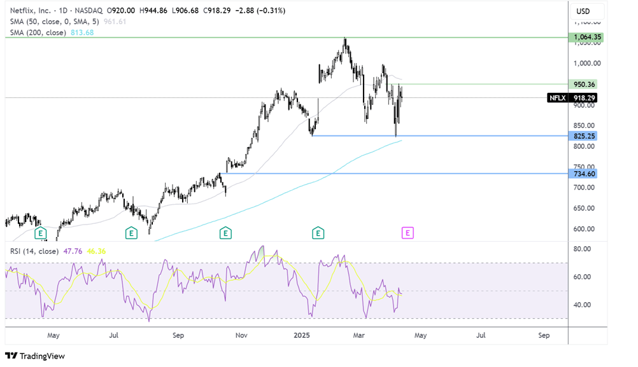Click the October earnings E marker

pyautogui.click(x=225, y=233)
